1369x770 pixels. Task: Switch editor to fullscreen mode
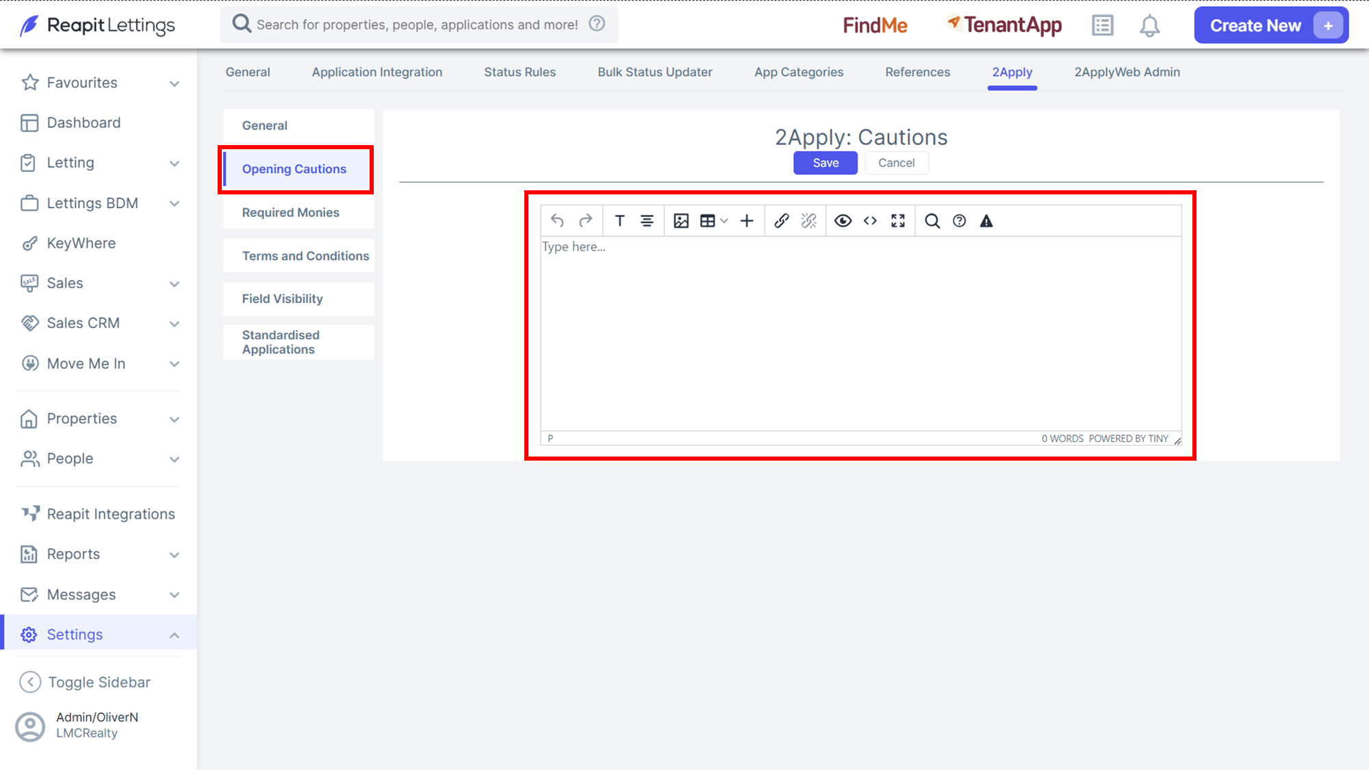coord(898,220)
